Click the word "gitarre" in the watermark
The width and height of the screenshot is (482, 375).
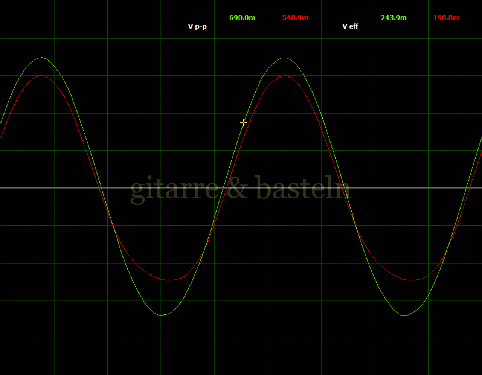pyautogui.click(x=174, y=189)
